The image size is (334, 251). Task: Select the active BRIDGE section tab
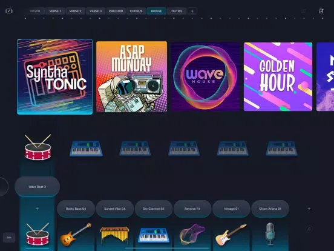pos(156,11)
